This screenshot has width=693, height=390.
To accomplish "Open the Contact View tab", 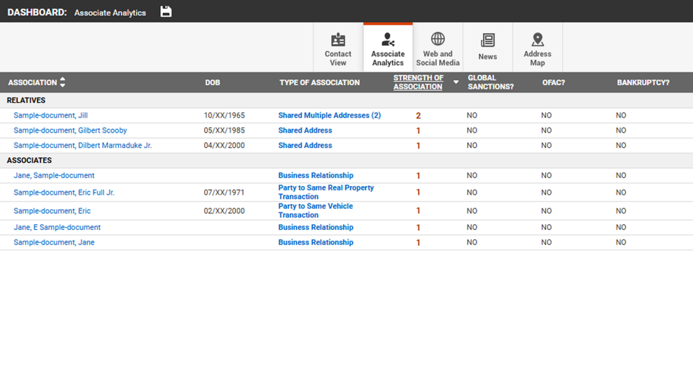I will [338, 48].
